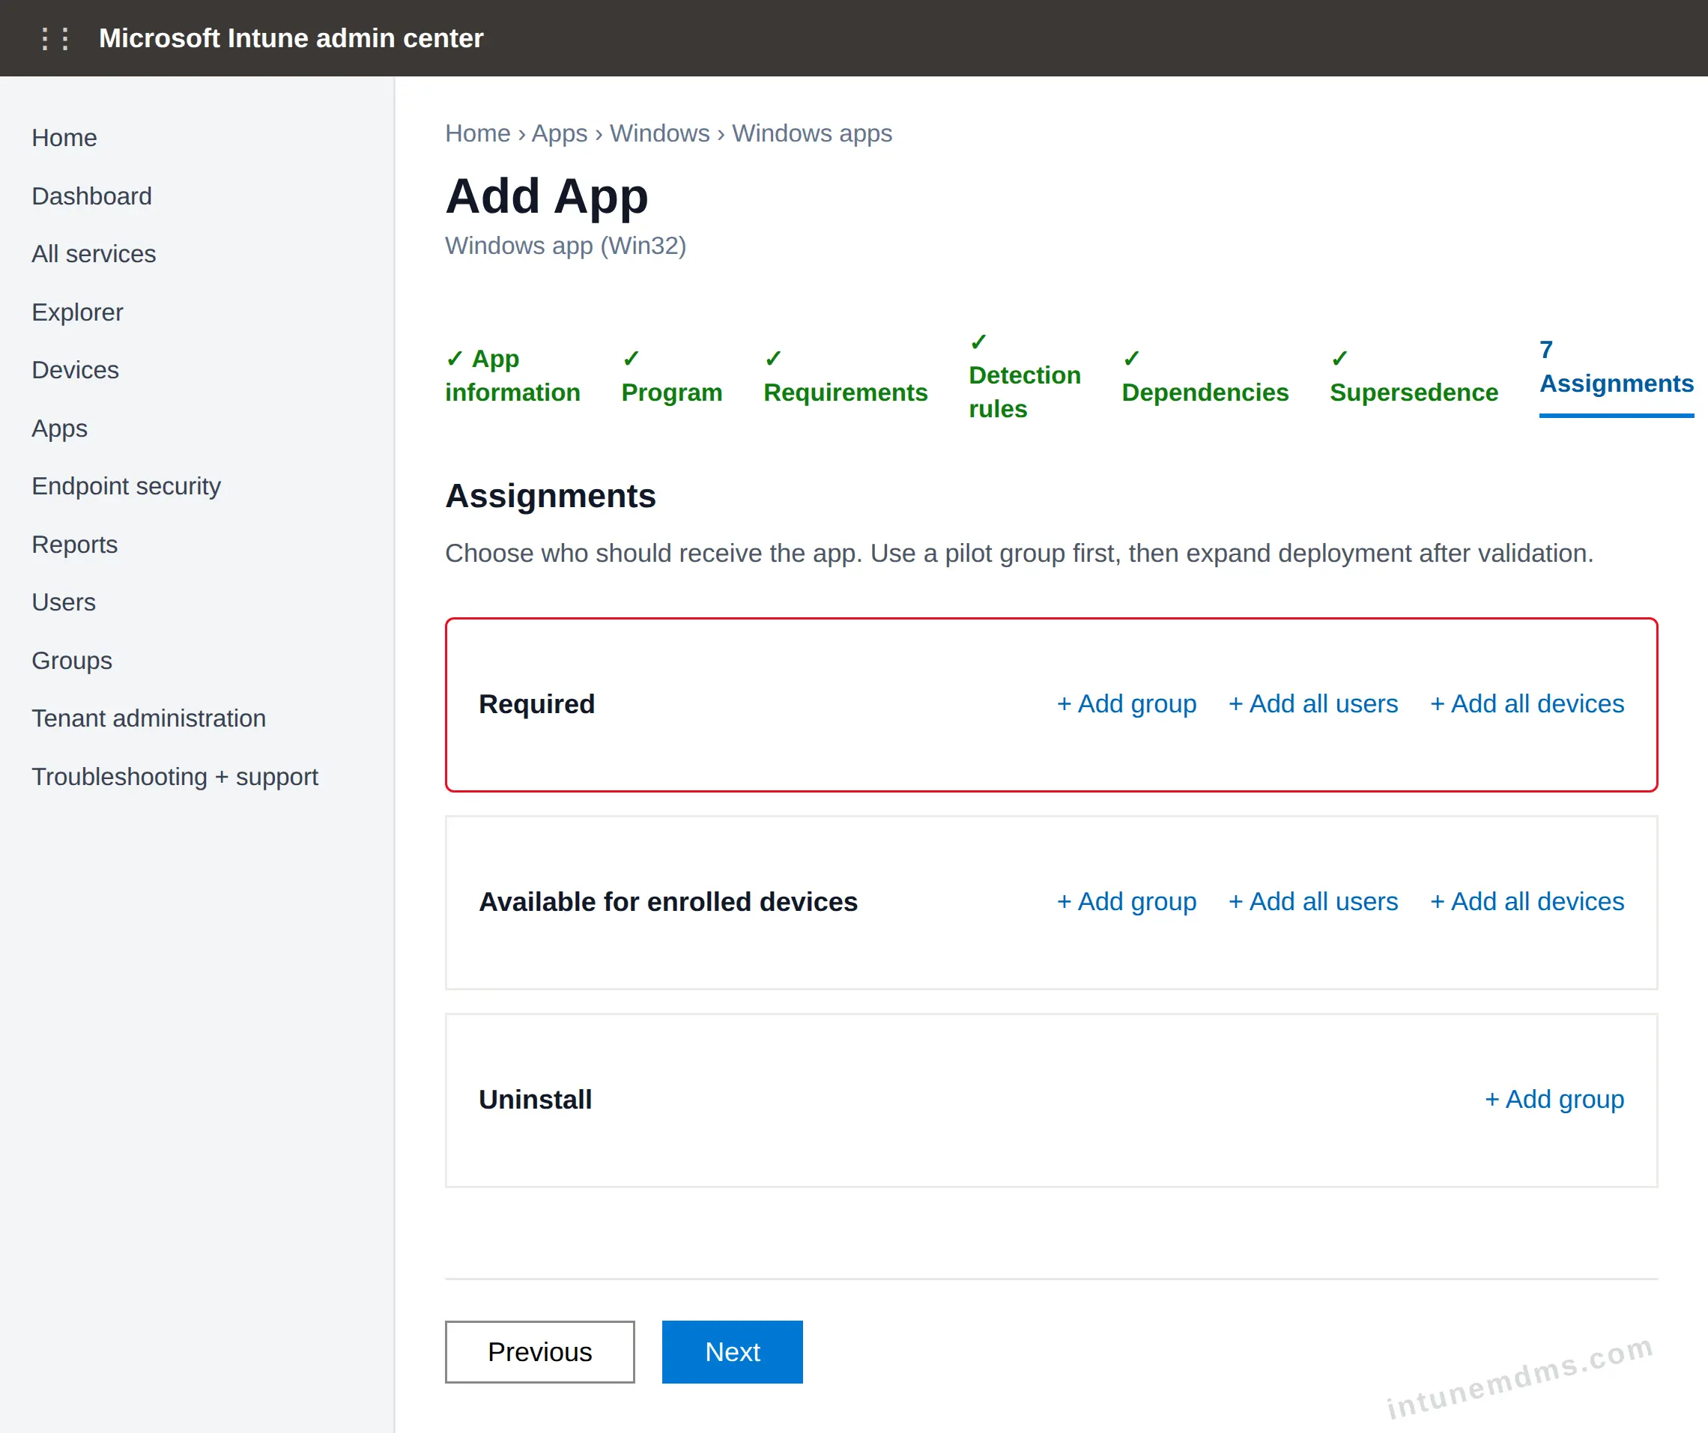
Task: Return to the App information step
Action: point(512,376)
